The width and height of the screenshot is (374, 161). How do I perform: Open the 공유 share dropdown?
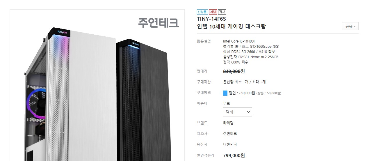click(350, 26)
